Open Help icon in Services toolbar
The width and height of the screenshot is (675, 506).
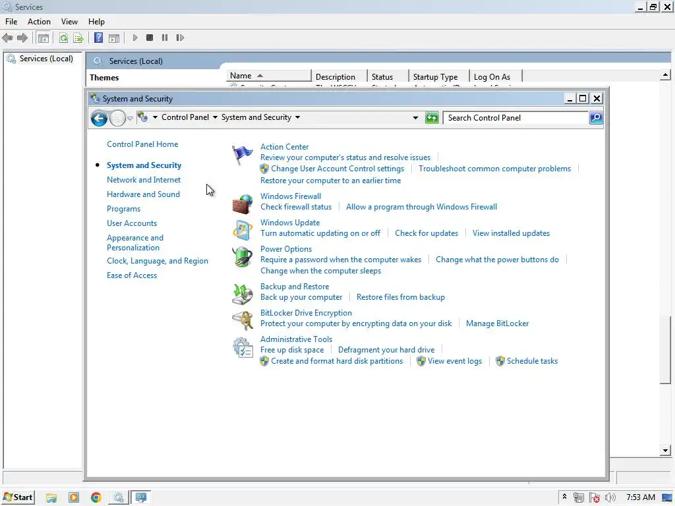99,38
